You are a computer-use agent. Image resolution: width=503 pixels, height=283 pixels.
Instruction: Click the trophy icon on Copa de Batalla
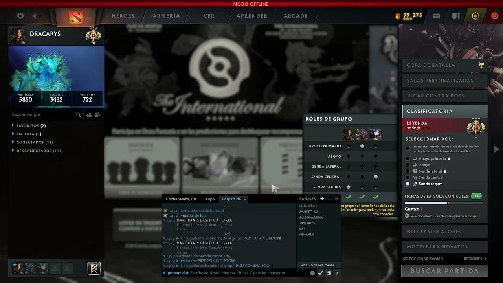click(481, 65)
